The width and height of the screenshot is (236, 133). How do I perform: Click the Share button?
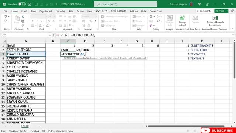point(220,11)
